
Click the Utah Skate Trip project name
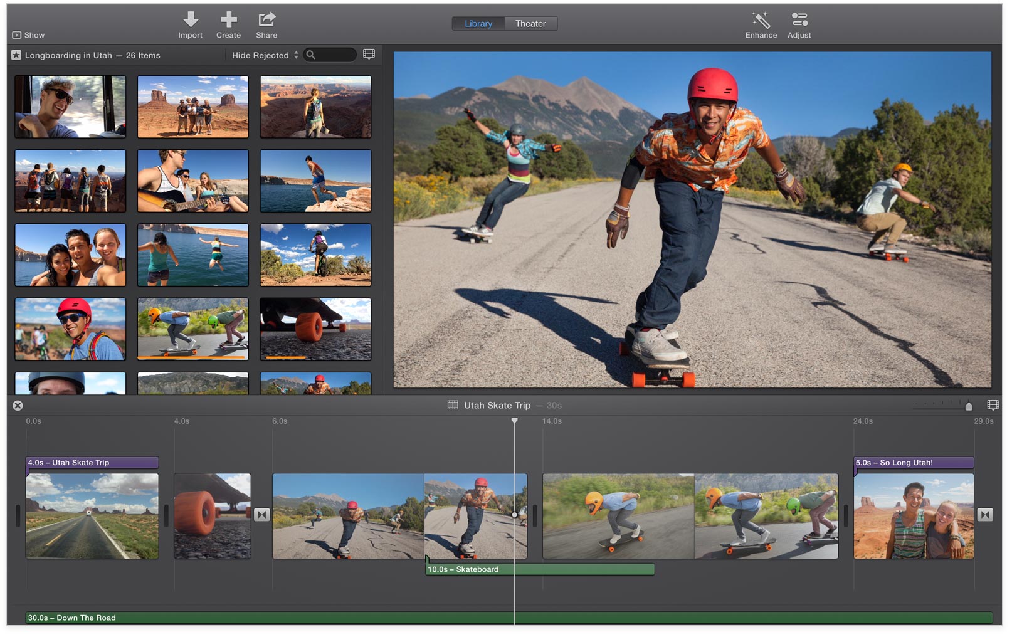point(496,405)
